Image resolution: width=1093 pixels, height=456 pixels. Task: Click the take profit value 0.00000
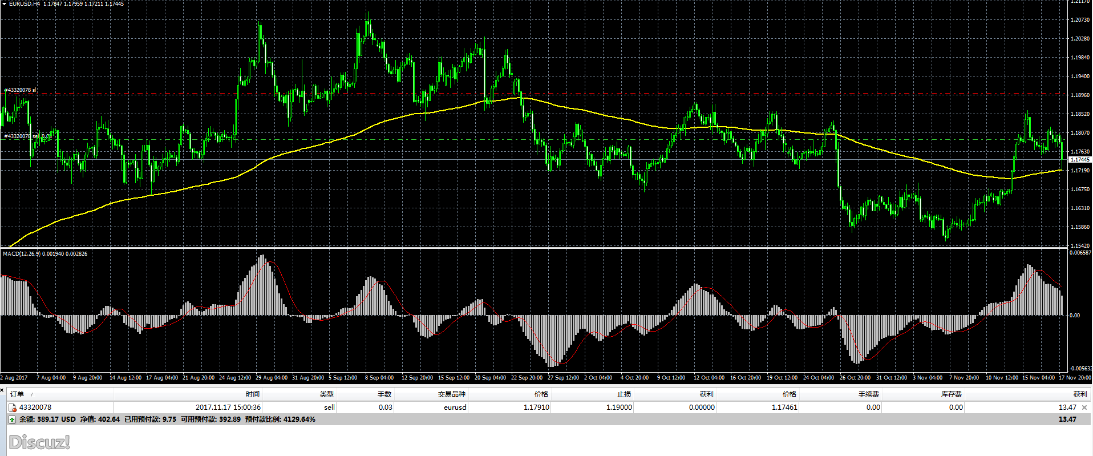pos(702,407)
